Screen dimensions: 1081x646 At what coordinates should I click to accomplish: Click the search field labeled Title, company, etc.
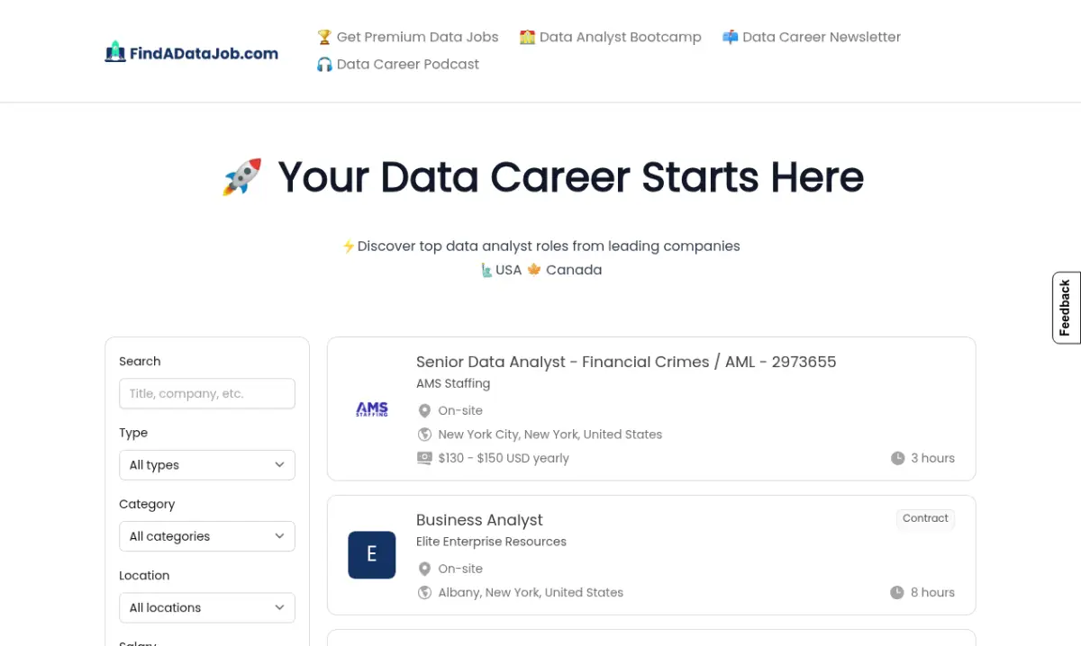click(x=206, y=393)
